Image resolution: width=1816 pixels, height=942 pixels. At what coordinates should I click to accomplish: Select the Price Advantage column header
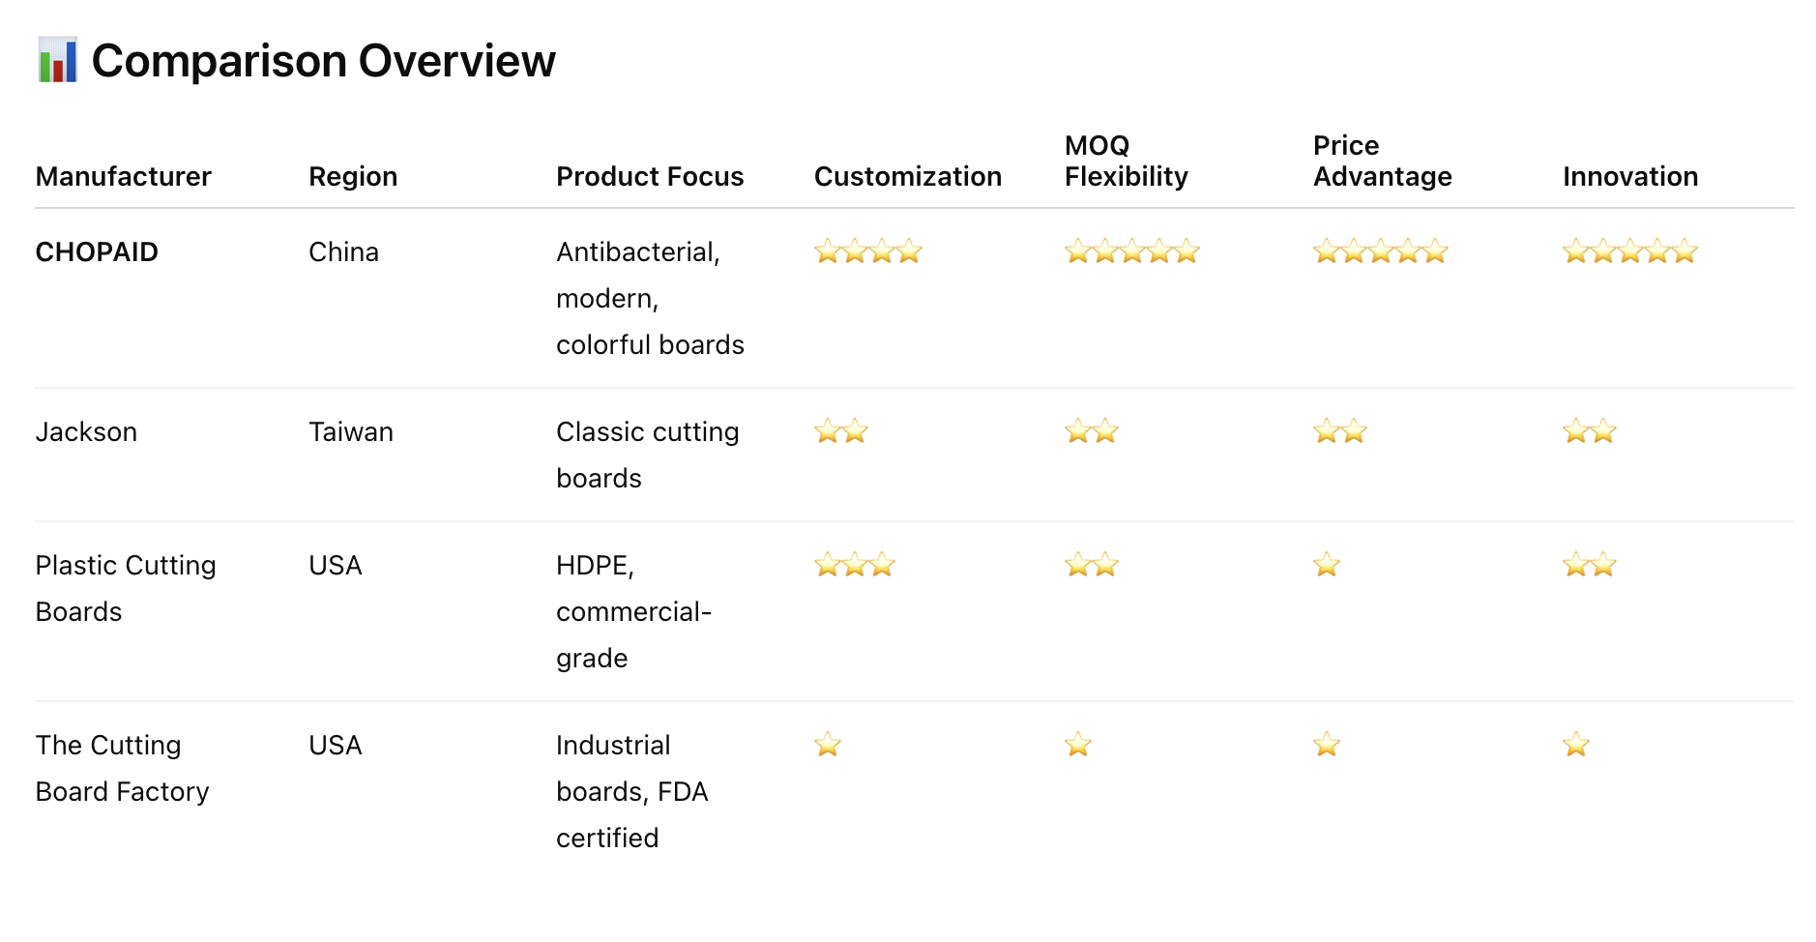pyautogui.click(x=1383, y=161)
